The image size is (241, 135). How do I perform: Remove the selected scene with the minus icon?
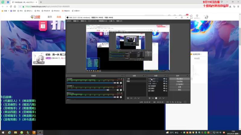(x=131, y=98)
